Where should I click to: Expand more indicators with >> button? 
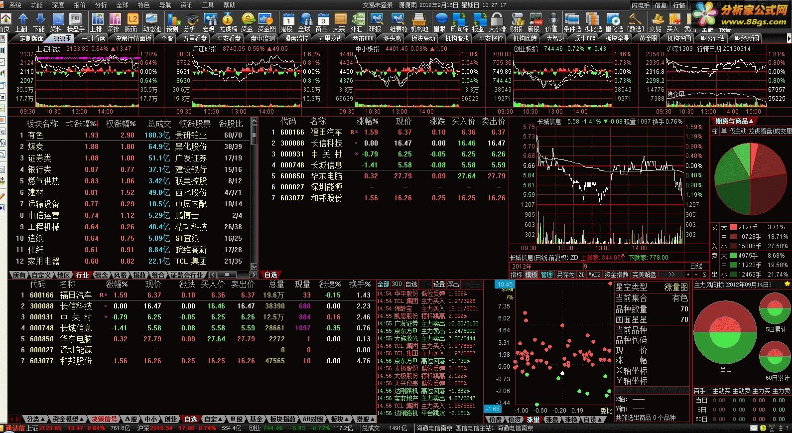[x=671, y=275]
